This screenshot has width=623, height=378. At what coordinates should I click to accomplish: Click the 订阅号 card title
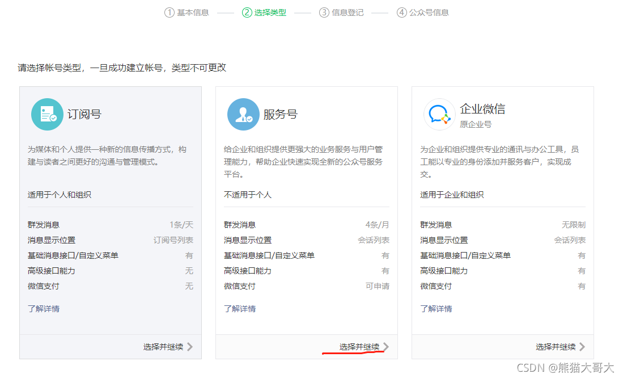click(x=84, y=115)
